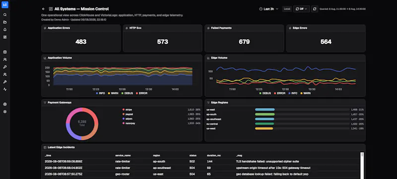Open the folder icon in the sidebar

[x=5, y=22]
